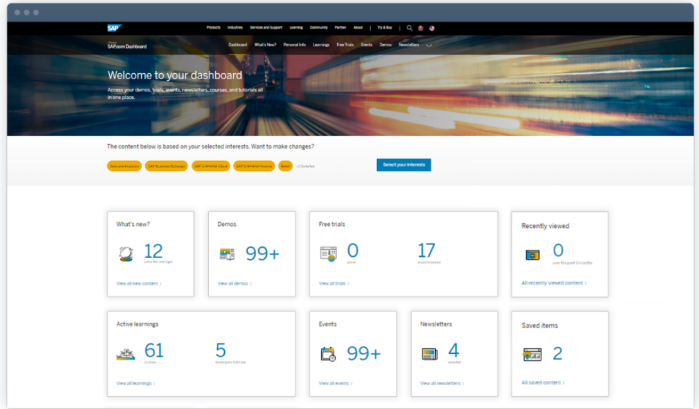The height and width of the screenshot is (409, 699).
Task: Switch to the Demos tab
Action: click(385, 44)
